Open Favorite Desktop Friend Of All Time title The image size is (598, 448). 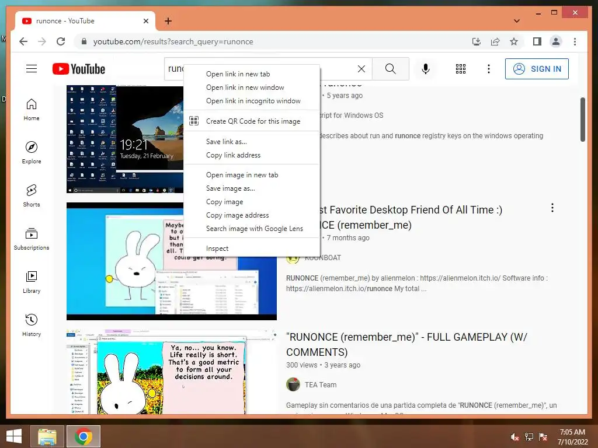411,217
